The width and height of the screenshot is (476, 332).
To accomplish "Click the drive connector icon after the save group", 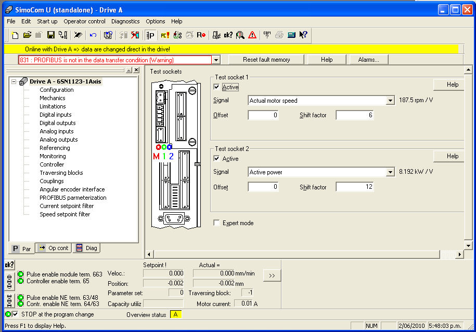I will [x=78, y=35].
